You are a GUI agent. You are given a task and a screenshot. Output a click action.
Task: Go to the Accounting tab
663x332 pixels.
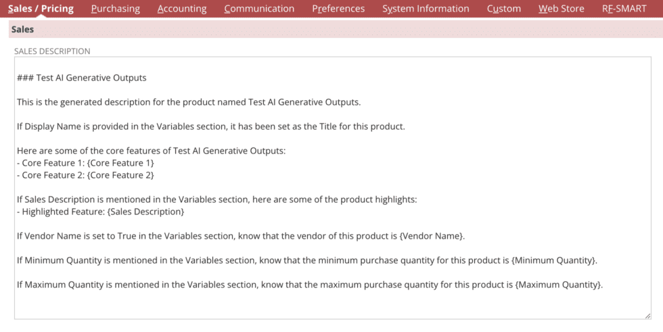(182, 9)
